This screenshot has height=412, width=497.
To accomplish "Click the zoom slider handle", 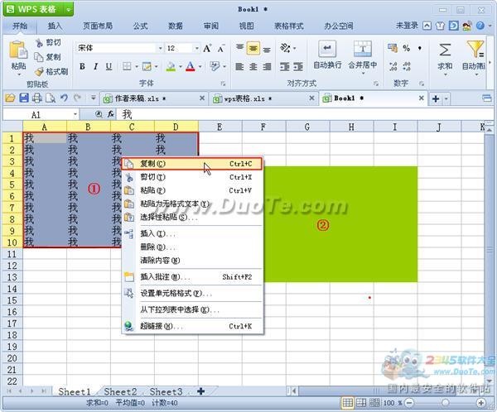I will pos(446,403).
